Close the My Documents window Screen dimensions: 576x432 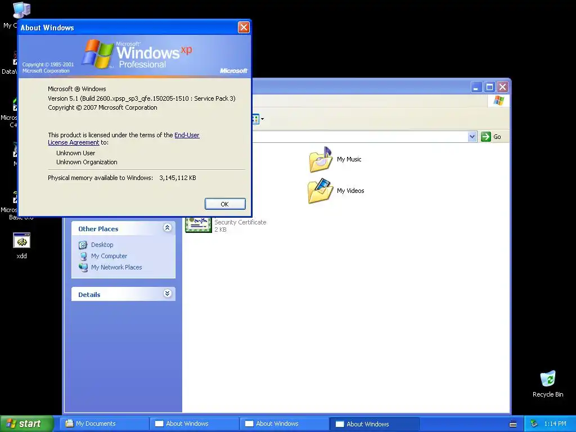[502, 87]
